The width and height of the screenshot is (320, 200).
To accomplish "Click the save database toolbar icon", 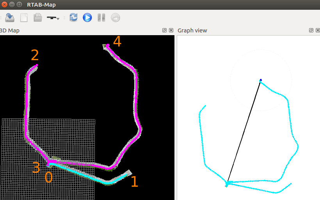I will 10,18.
